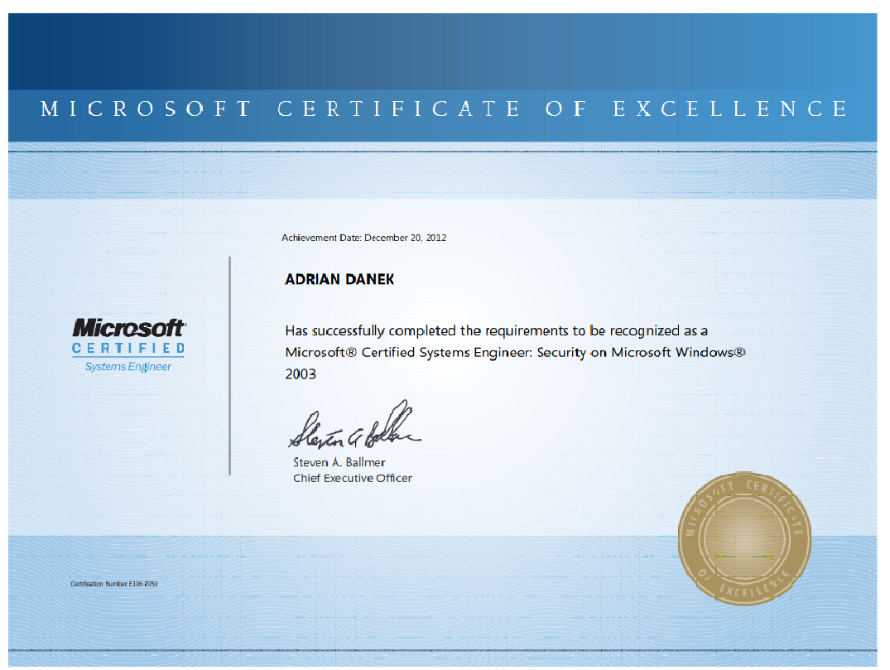Select the recipient name ADRIAN DANEK
890x670 pixels.
[x=339, y=280]
